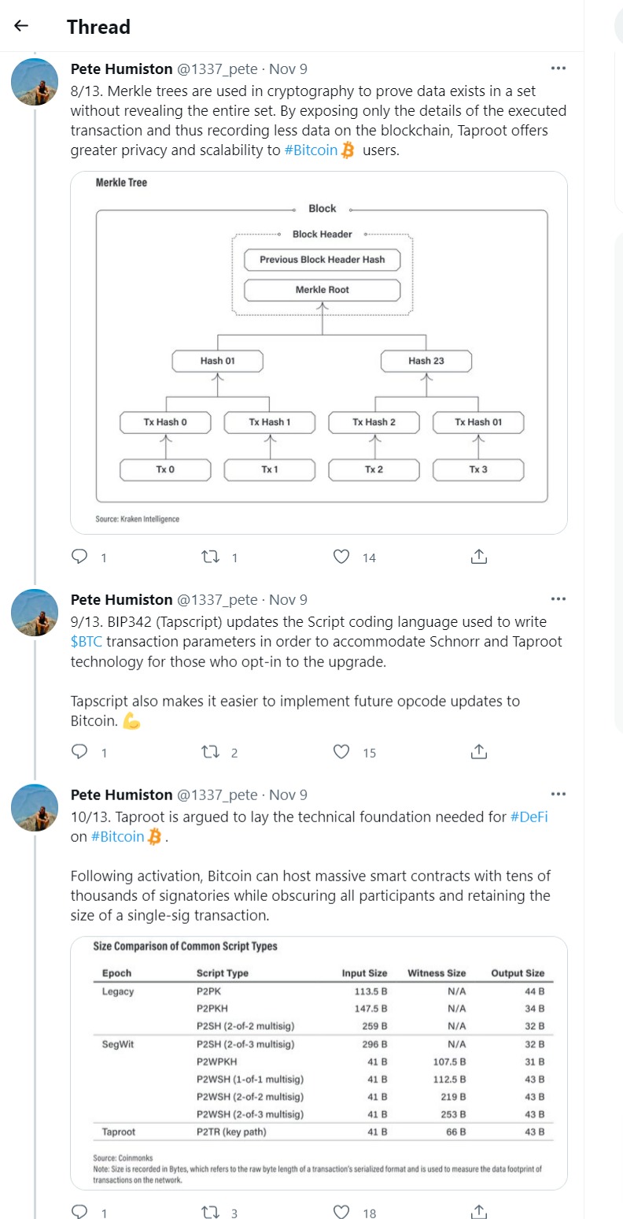The height and width of the screenshot is (1219, 623).
Task: Open the #Bitcoin hashtag in the 8/13 tweet
Action: (311, 150)
